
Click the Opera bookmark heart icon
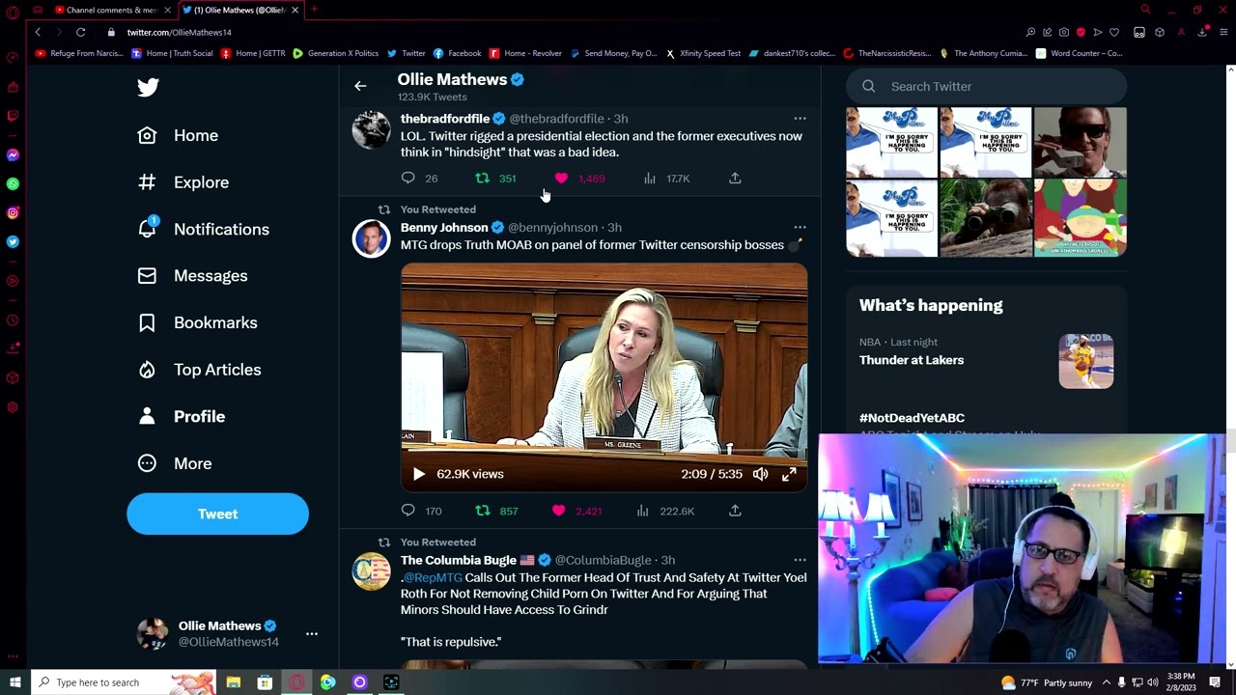(1114, 32)
